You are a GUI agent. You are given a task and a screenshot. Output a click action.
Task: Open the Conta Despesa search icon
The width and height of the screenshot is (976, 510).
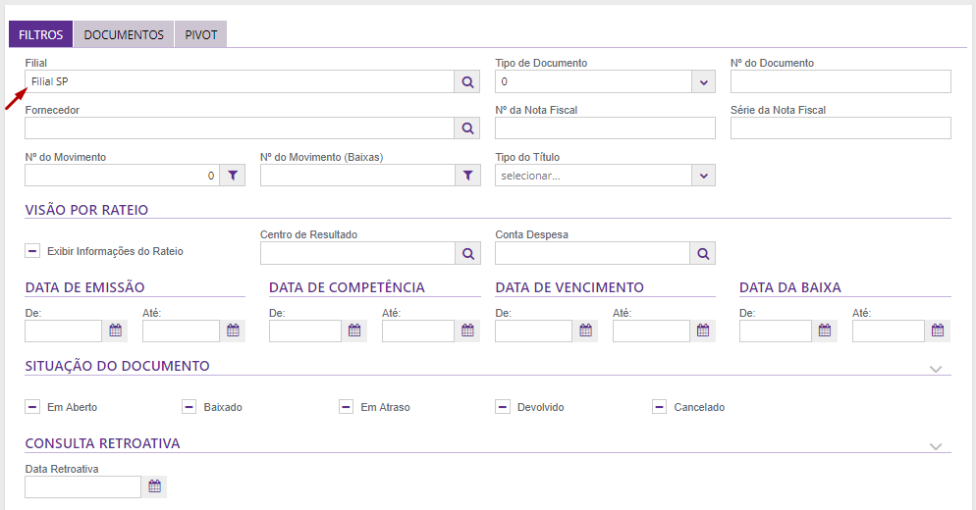coord(703,254)
